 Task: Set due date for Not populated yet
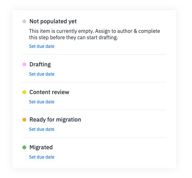pyautogui.click(x=42, y=46)
